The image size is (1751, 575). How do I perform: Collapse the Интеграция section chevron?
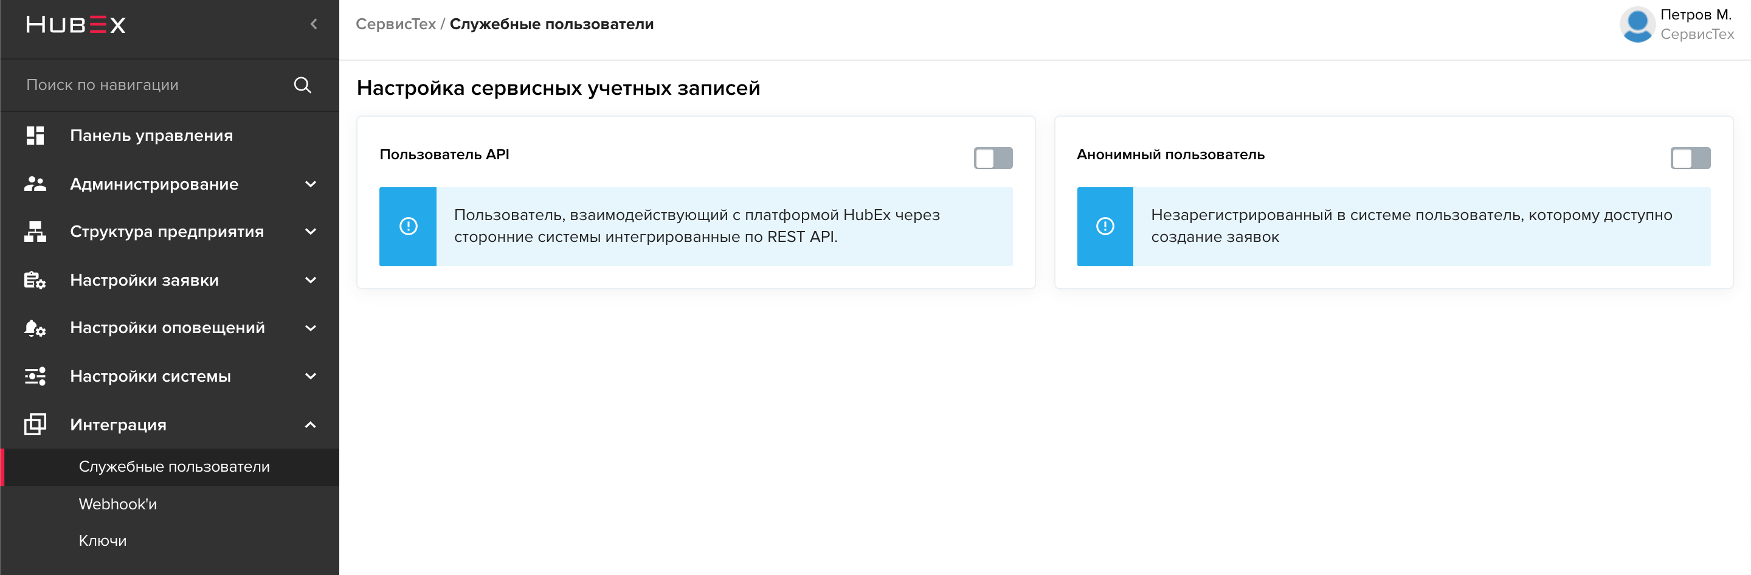point(311,425)
